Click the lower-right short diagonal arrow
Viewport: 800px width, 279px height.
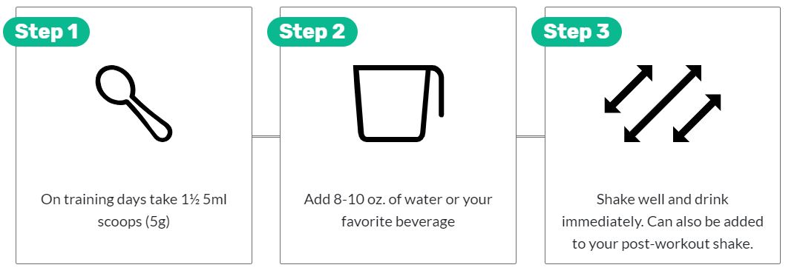click(697, 118)
